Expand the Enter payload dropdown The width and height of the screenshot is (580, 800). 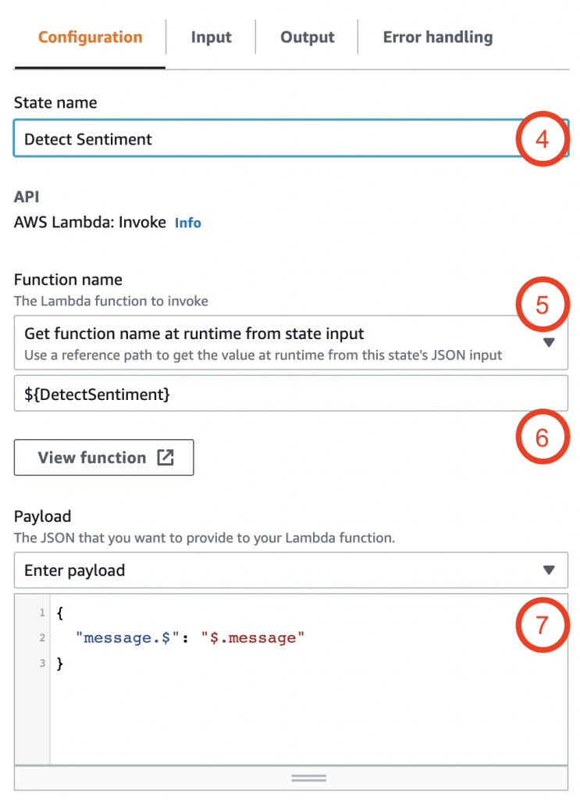265,570
